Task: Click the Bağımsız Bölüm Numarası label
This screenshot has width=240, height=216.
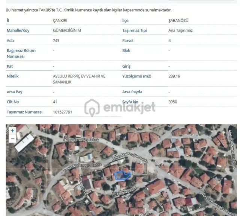Action: click(21, 53)
